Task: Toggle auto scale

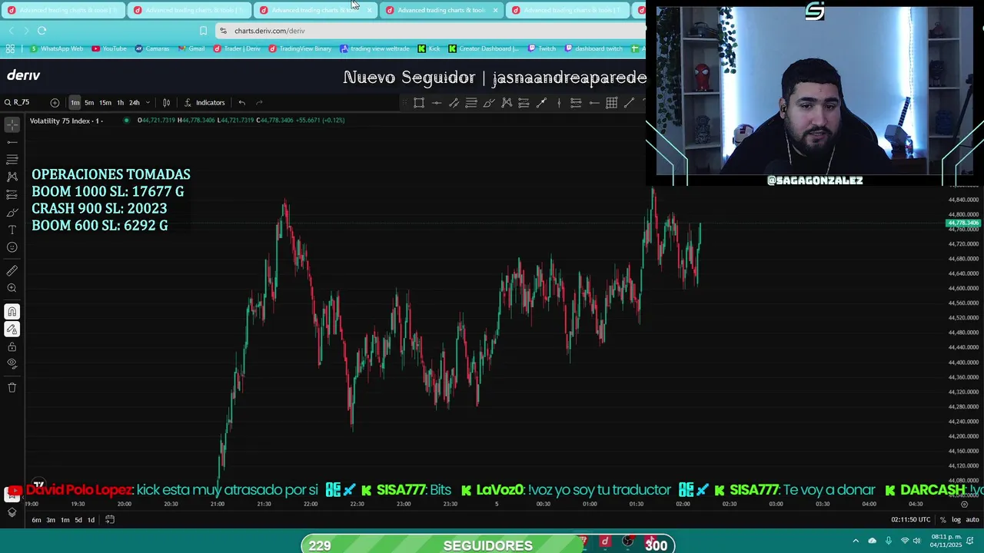Action: (x=971, y=520)
